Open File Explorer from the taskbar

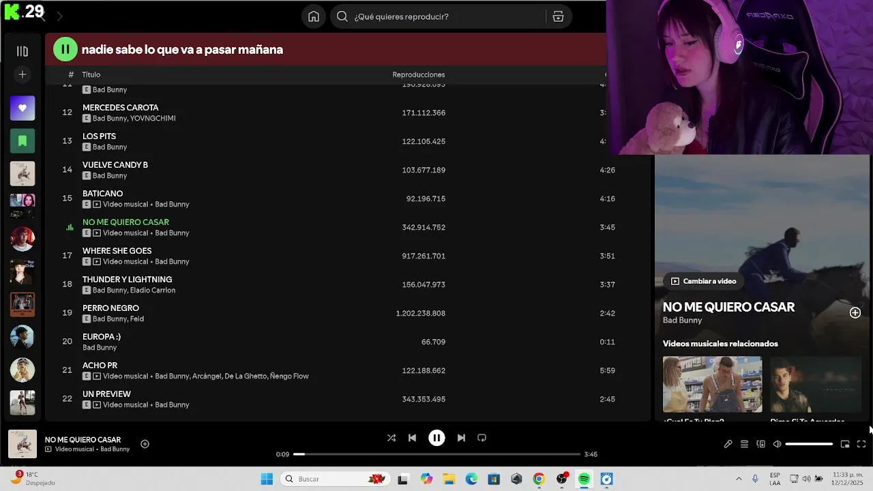(x=449, y=479)
